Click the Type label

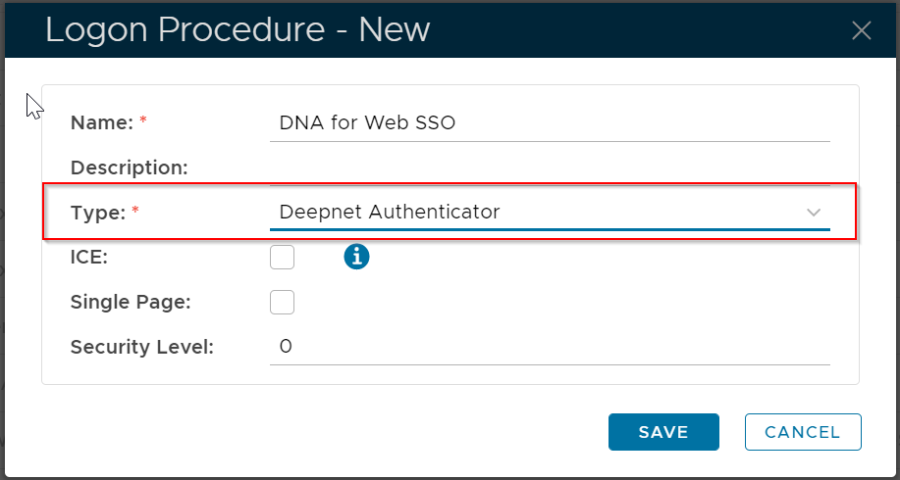(97, 212)
